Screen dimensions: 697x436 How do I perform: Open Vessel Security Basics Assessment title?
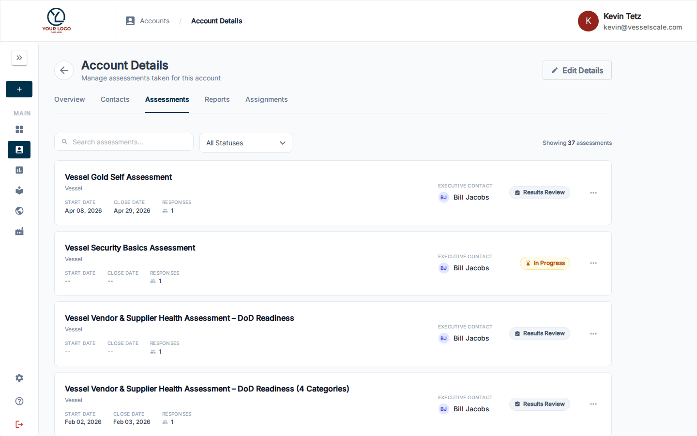point(130,248)
